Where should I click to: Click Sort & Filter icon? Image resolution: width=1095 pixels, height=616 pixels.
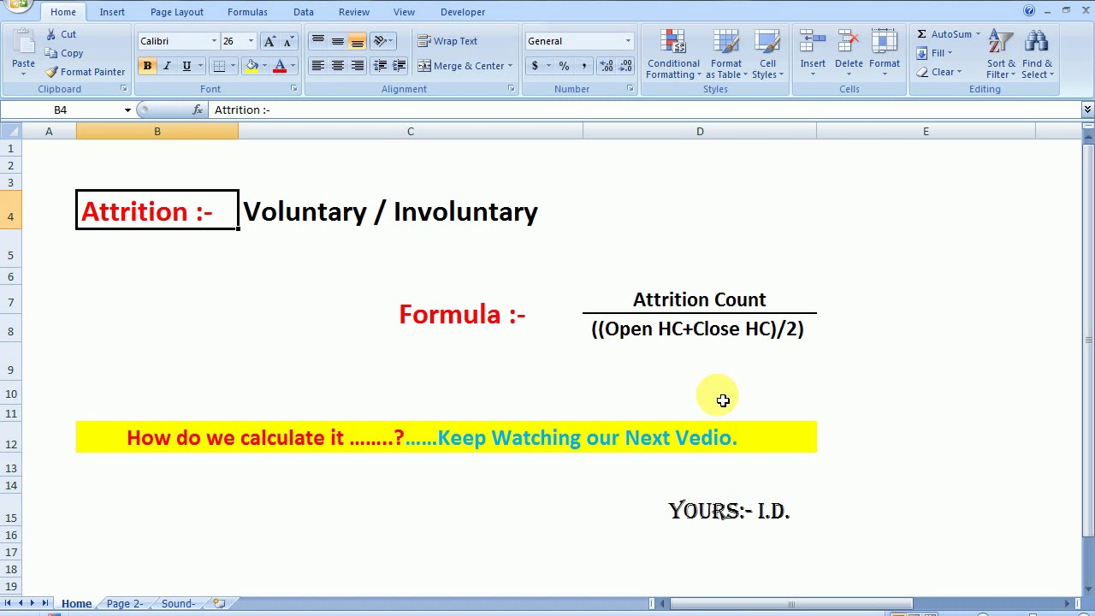point(1001,43)
